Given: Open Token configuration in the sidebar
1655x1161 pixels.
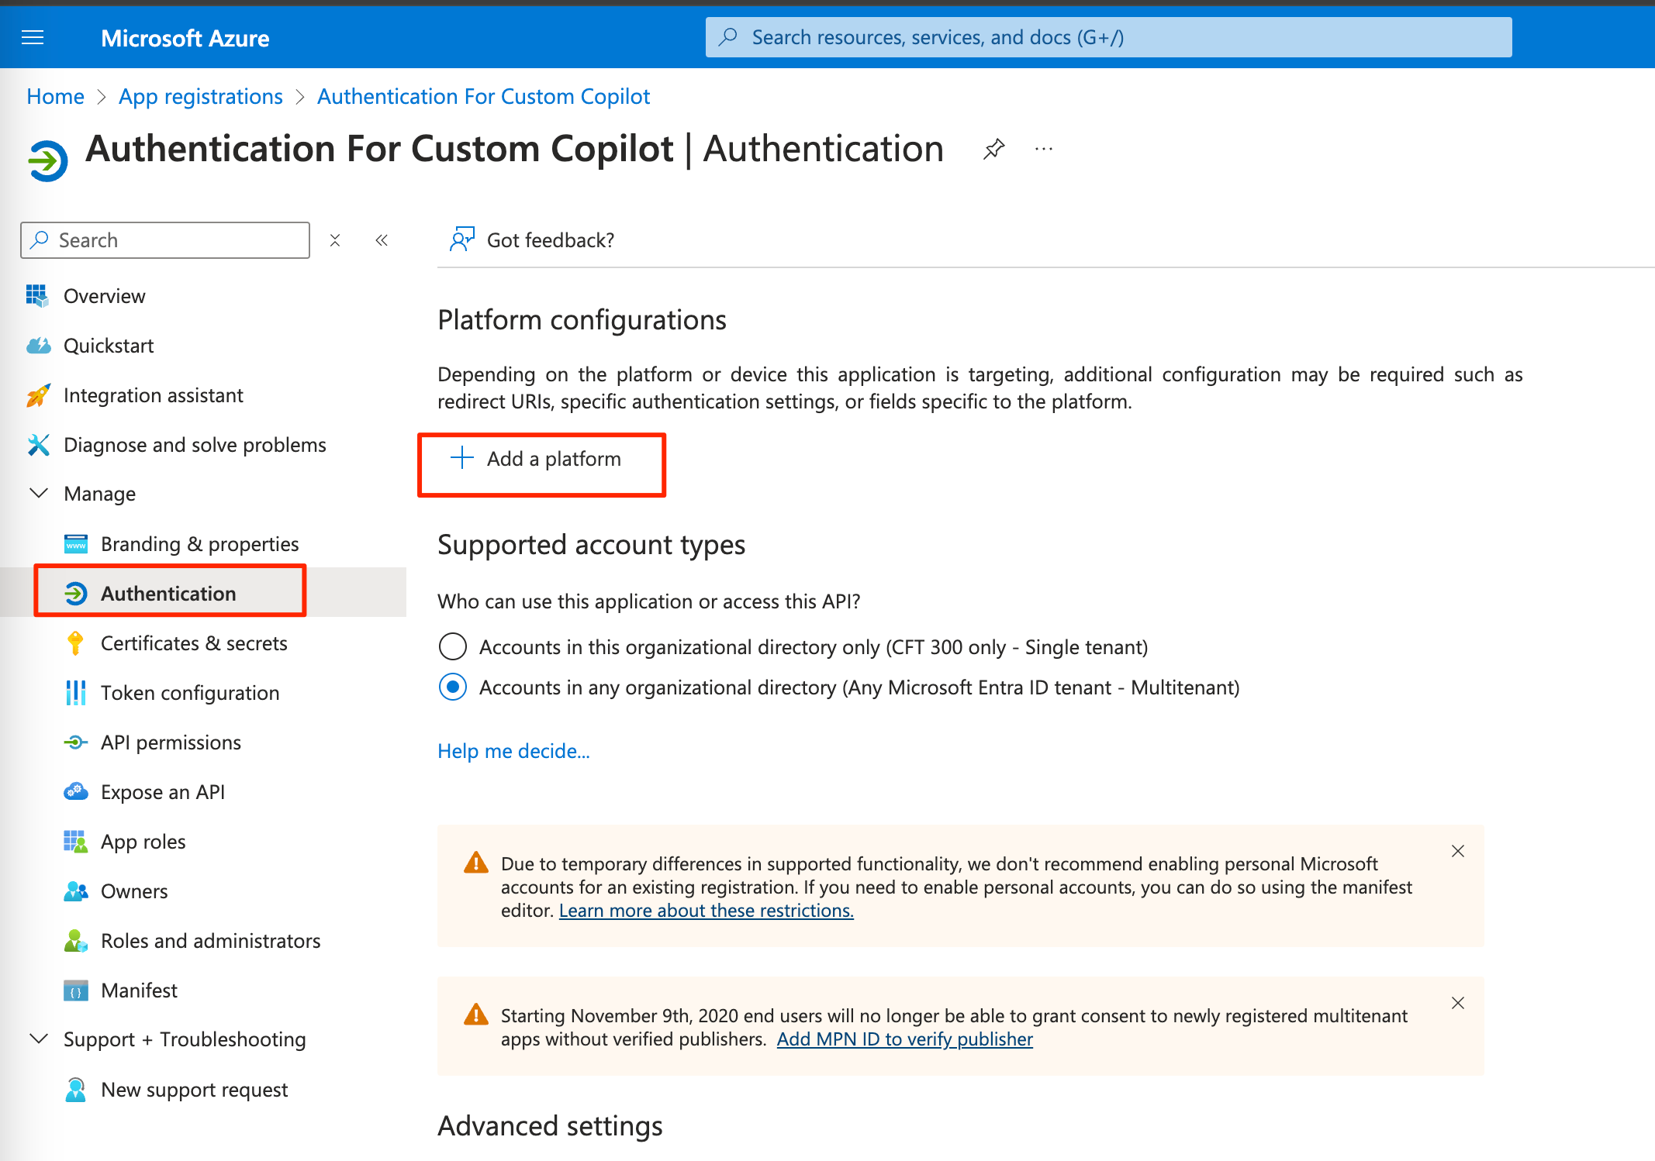Looking at the screenshot, I should (x=190, y=692).
